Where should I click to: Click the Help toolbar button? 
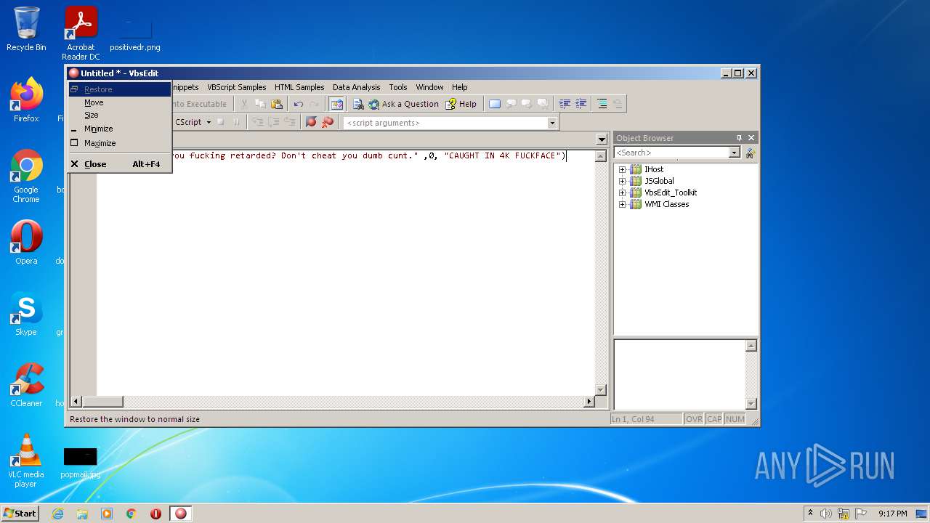pos(461,104)
